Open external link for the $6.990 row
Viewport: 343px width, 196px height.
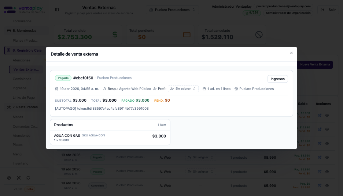[x=320, y=143]
